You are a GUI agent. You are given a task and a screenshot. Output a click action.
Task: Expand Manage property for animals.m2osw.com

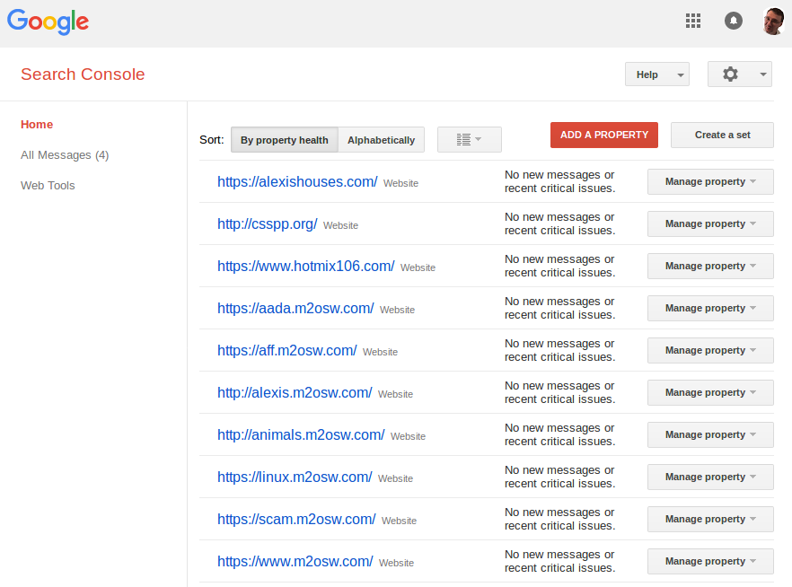[x=710, y=434]
